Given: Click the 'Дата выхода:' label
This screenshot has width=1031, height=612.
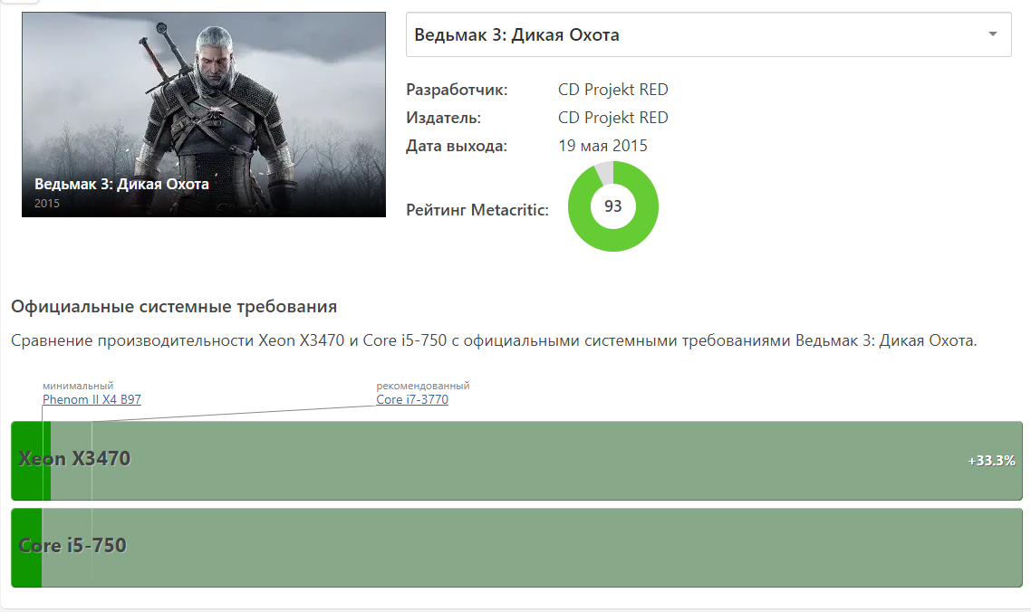Looking at the screenshot, I should (x=457, y=146).
